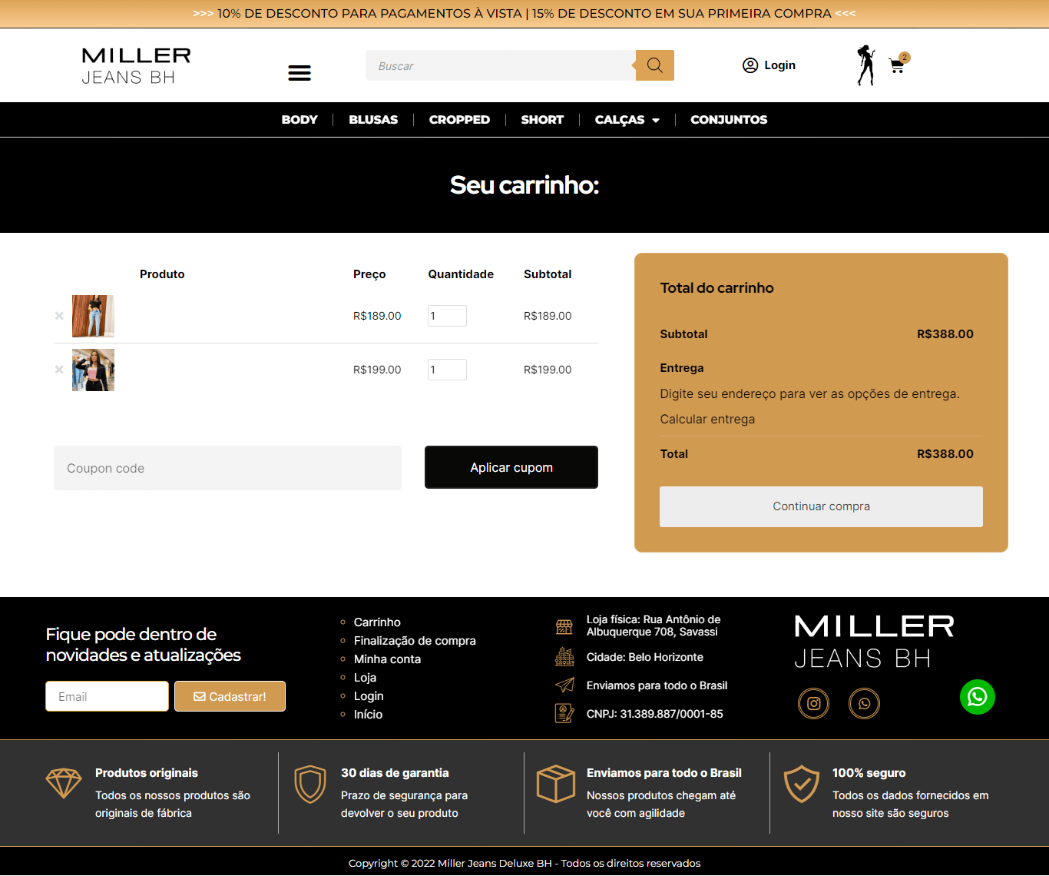Open thumbnail of the R$199.00 product
Image resolution: width=1049 pixels, height=876 pixels.
93,370
